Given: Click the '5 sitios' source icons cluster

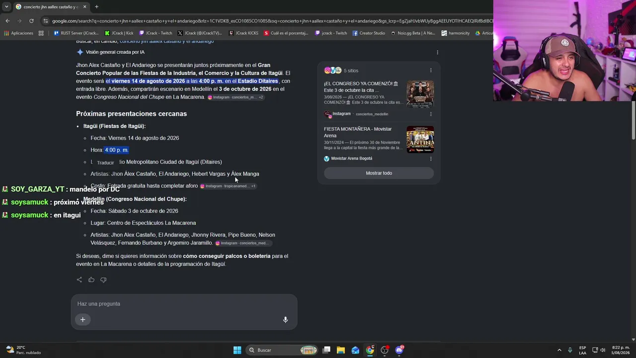Looking at the screenshot, I should 332,71.
